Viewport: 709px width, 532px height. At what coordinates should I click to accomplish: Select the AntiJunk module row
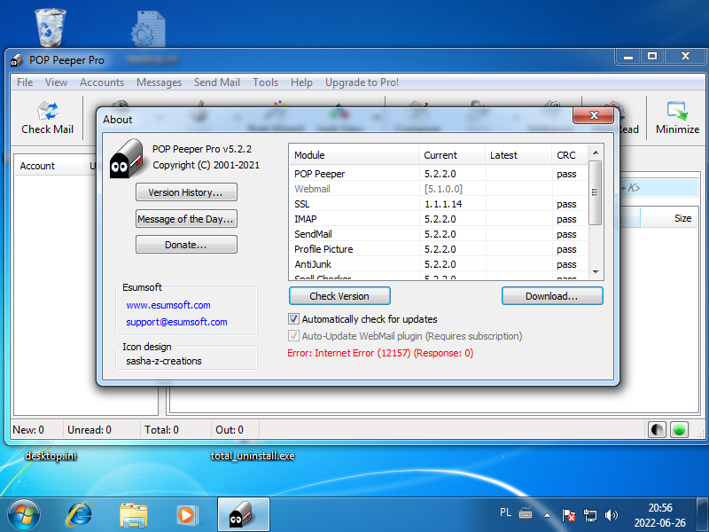pyautogui.click(x=438, y=264)
